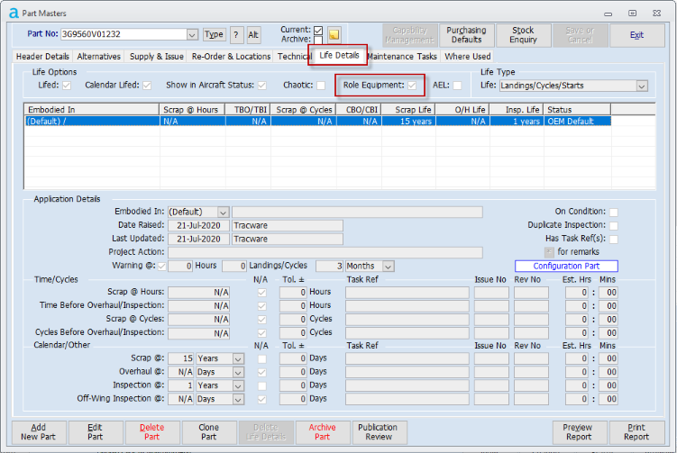This screenshot has width=677, height=453.
Task: Click the Configuration Part link box
Action: coord(566,267)
